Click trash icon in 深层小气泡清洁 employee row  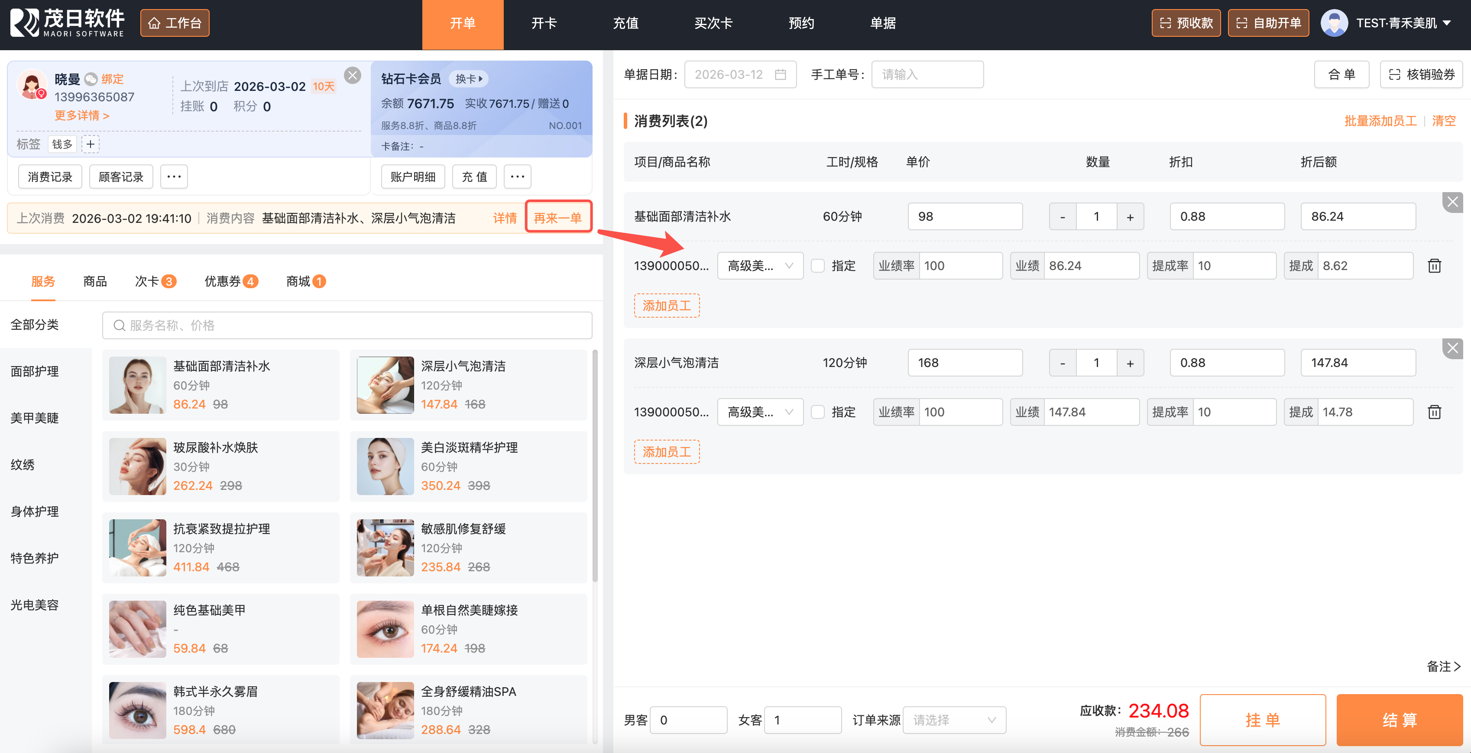click(x=1434, y=412)
